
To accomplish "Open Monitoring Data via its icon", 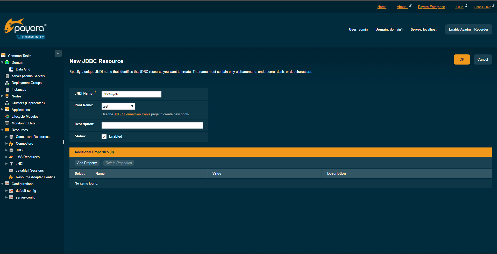I will pyautogui.click(x=7, y=123).
